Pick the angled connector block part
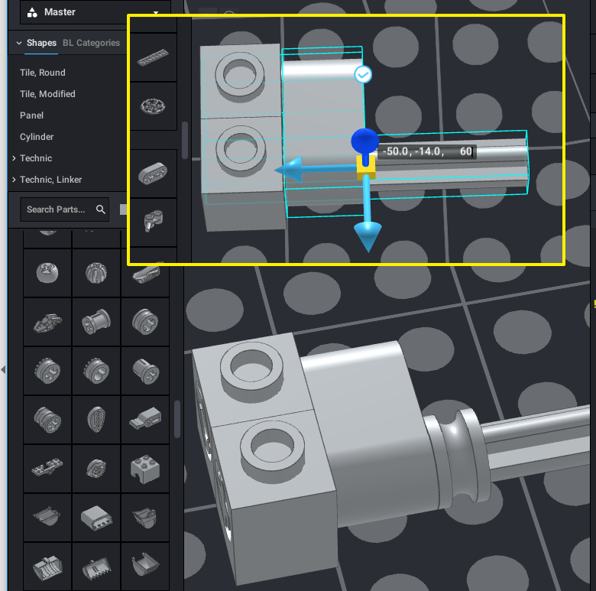The height and width of the screenshot is (591, 596). pyautogui.click(x=145, y=420)
